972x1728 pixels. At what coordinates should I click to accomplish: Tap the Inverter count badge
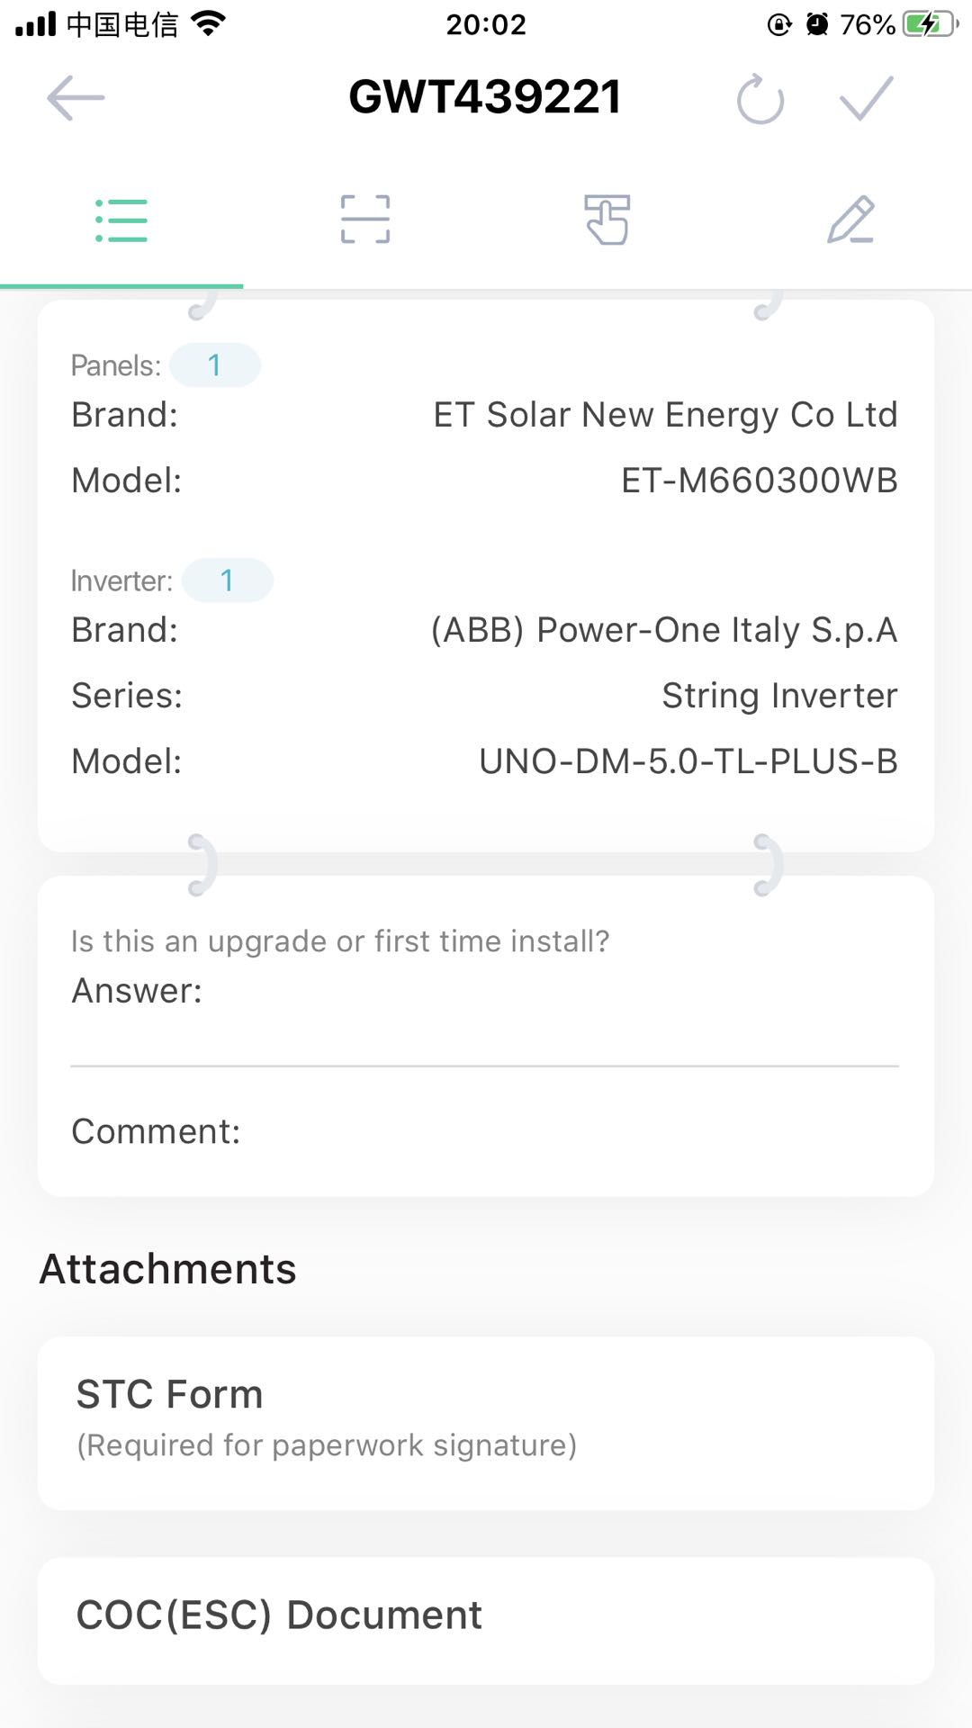[x=228, y=580]
